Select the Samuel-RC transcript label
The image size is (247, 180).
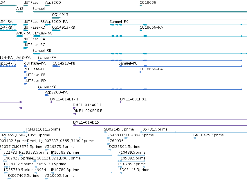click(x=119, y=21)
